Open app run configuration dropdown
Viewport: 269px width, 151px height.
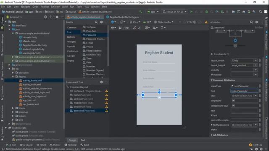153,12
